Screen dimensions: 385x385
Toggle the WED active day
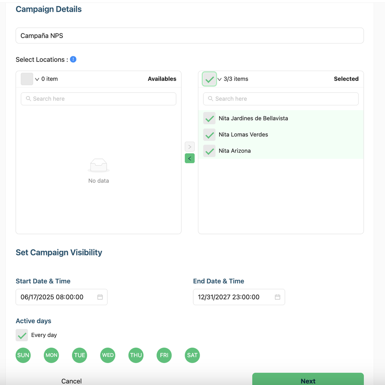(x=108, y=355)
